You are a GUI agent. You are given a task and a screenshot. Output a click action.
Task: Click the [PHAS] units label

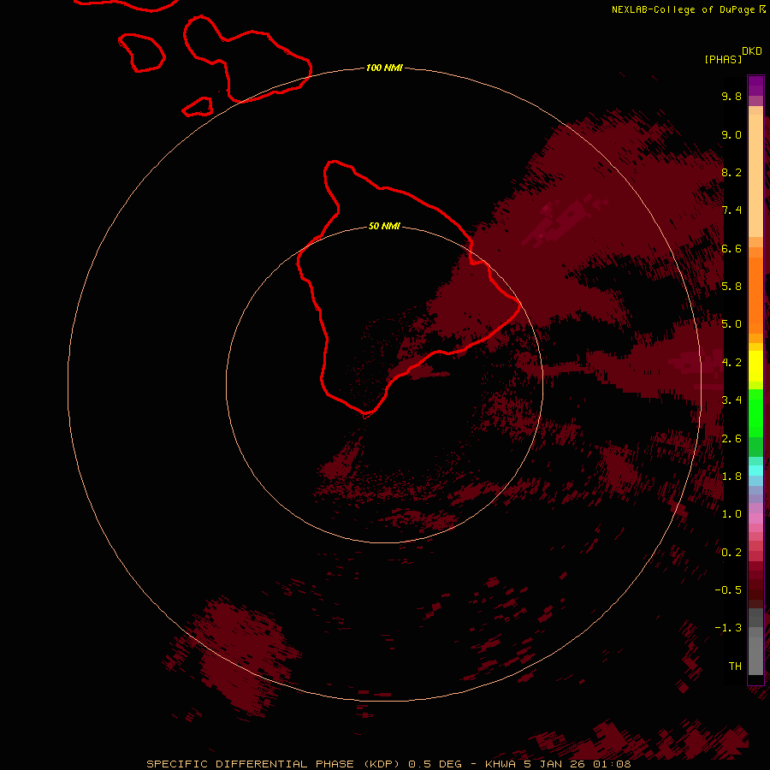(723, 59)
